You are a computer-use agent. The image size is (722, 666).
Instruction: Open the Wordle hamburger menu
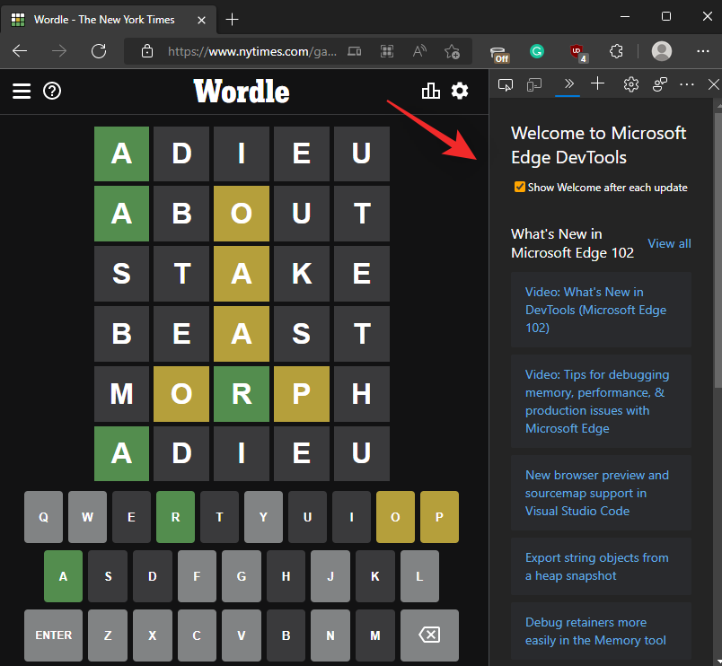point(22,91)
